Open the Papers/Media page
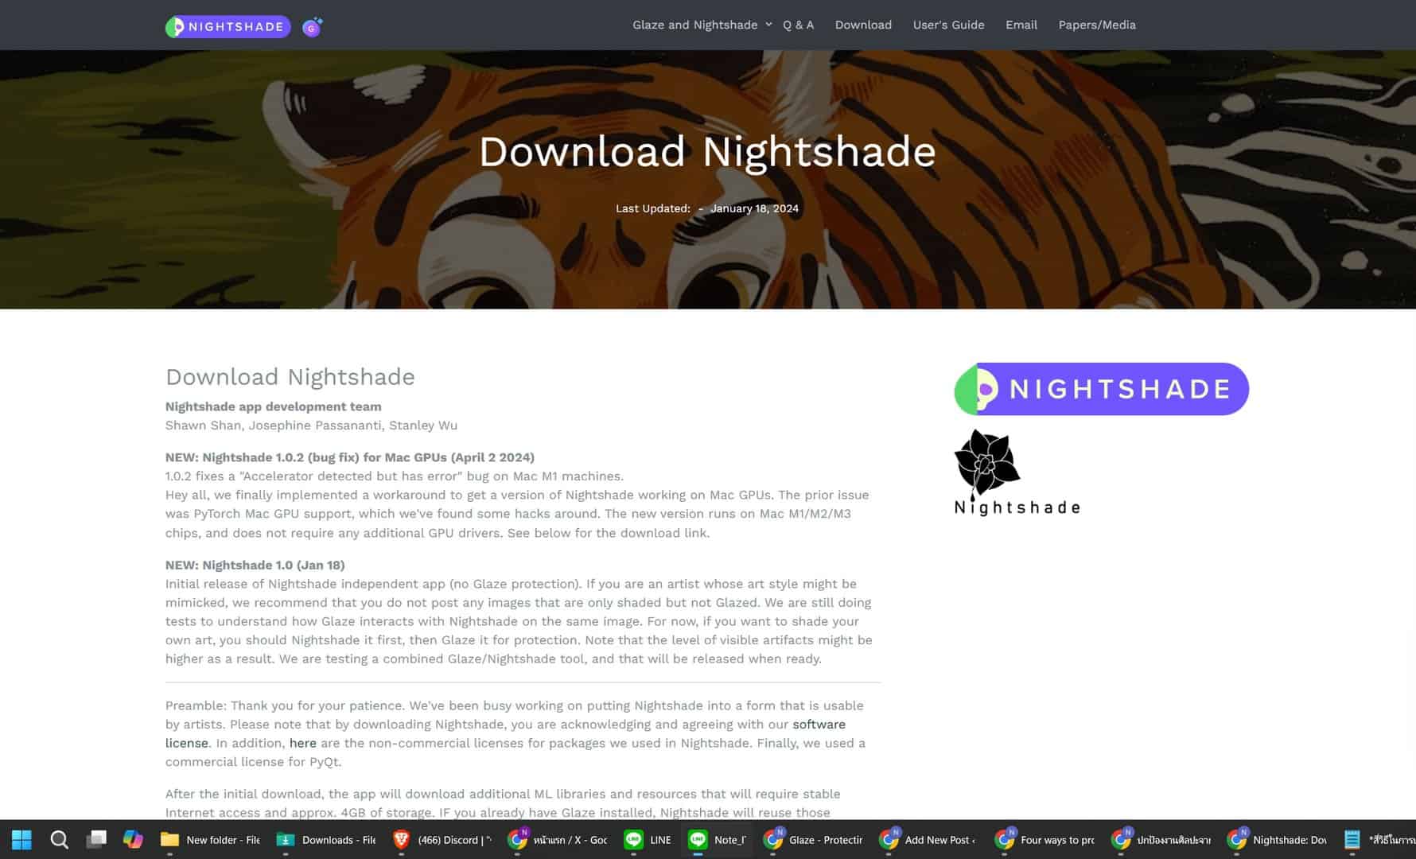 [1096, 25]
